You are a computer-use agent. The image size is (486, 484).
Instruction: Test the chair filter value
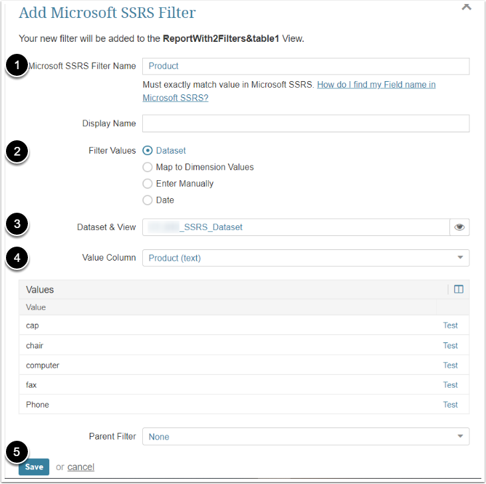pos(450,346)
